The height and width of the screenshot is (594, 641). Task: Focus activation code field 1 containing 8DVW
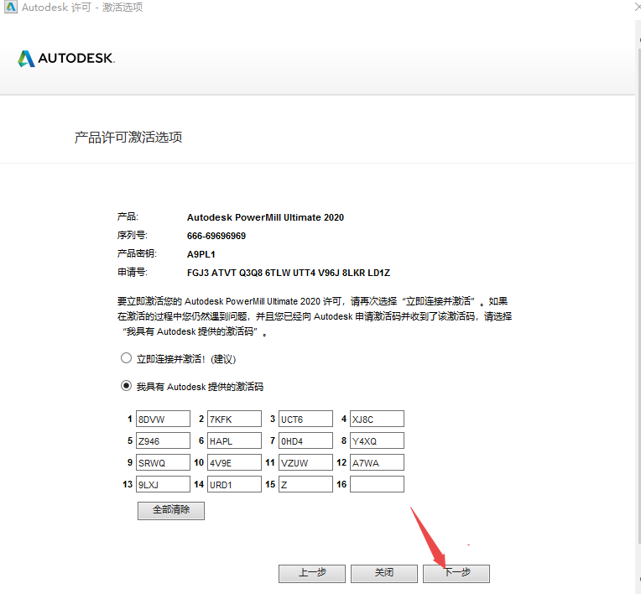tap(163, 419)
